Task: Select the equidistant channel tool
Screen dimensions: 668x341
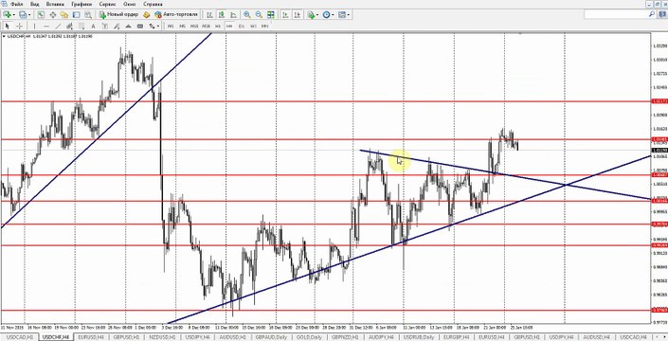Action: pyautogui.click(x=69, y=26)
